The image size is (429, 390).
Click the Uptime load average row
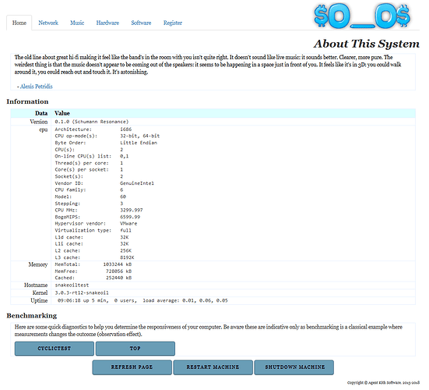pyautogui.click(x=213, y=300)
